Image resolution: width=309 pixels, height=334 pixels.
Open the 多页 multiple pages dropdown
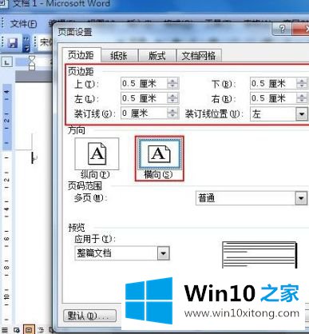[301, 198]
